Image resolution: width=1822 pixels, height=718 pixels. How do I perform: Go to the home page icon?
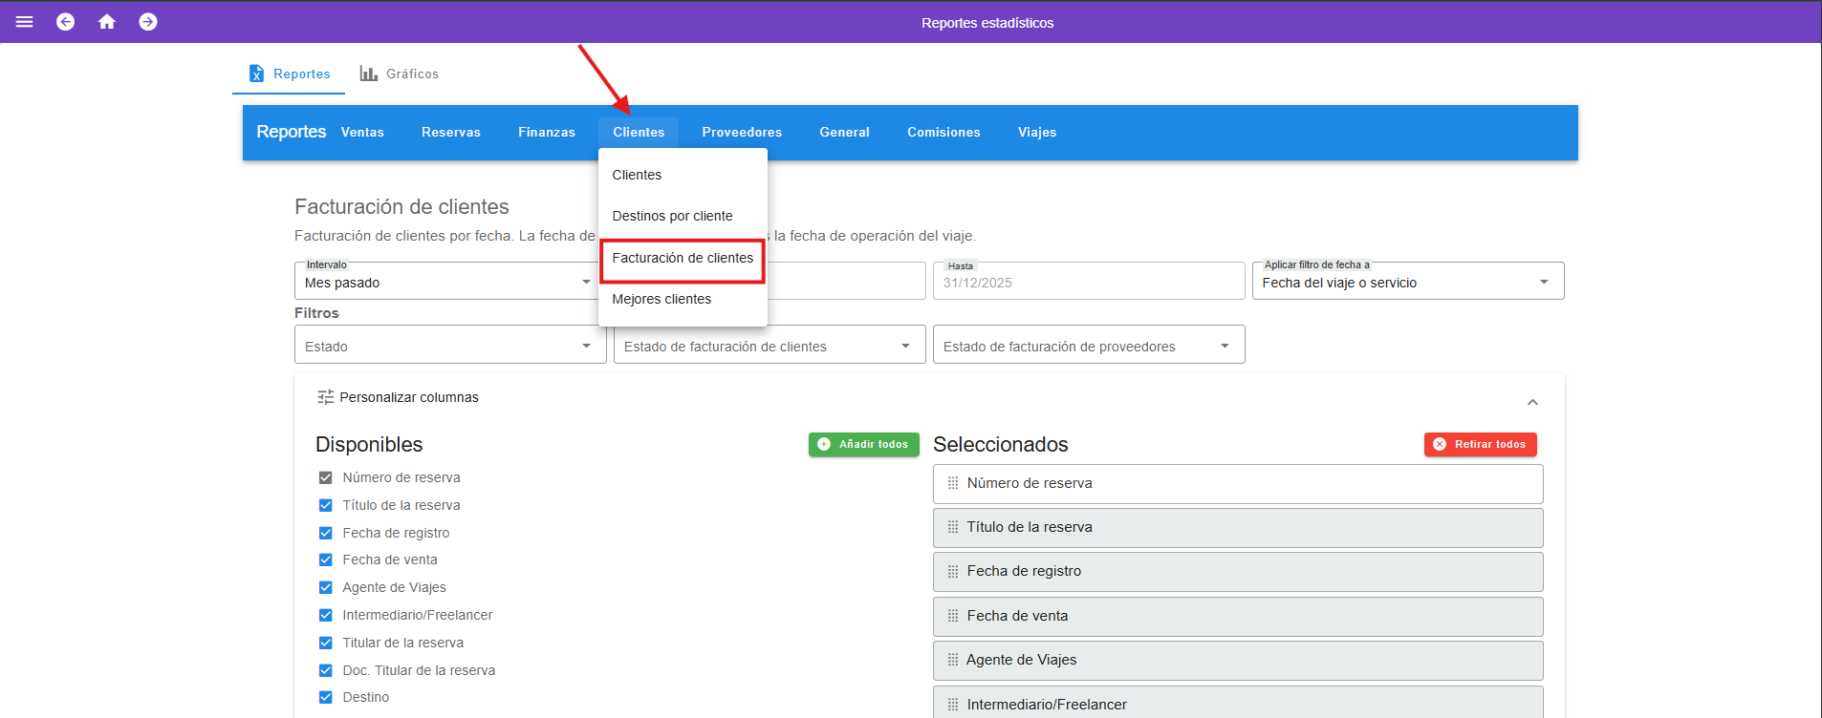click(107, 22)
